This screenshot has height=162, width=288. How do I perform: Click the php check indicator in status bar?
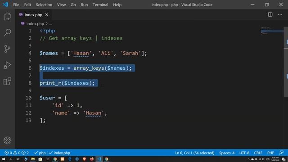[40, 153]
